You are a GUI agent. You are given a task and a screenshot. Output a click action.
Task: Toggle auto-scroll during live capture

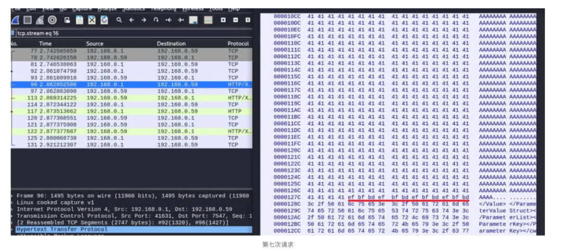pyautogui.click(x=194, y=20)
